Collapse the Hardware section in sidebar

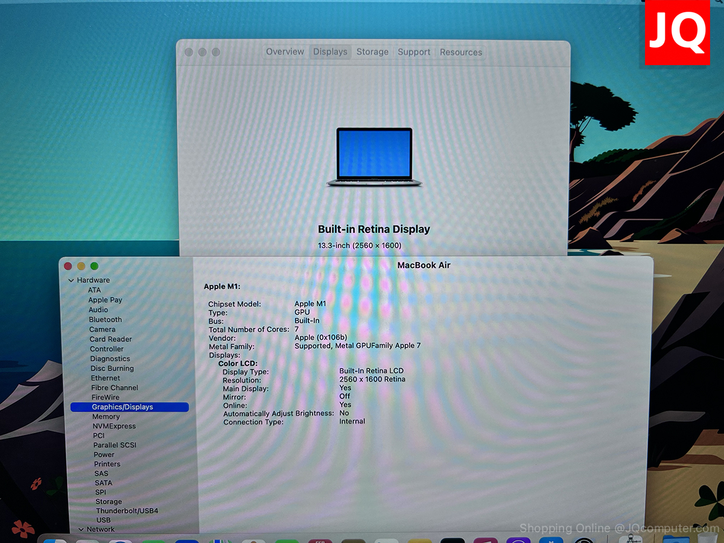point(71,281)
